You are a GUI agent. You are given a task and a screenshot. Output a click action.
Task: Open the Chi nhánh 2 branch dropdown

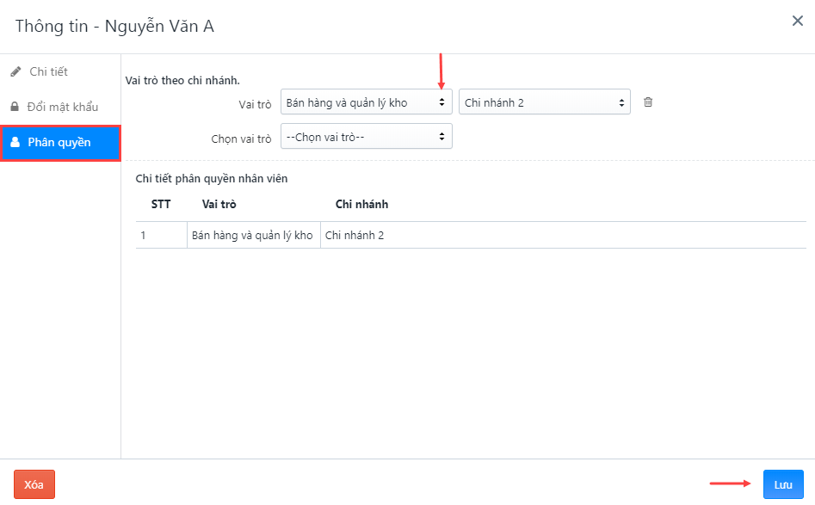point(544,102)
